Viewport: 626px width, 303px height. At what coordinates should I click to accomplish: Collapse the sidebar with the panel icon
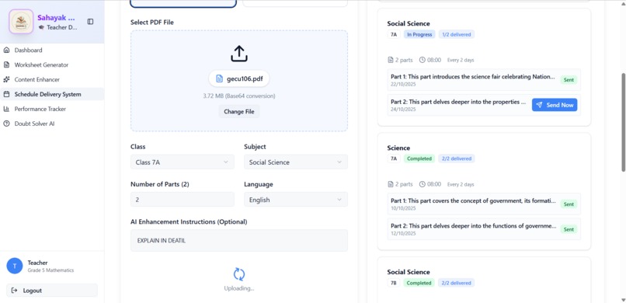[x=90, y=22]
